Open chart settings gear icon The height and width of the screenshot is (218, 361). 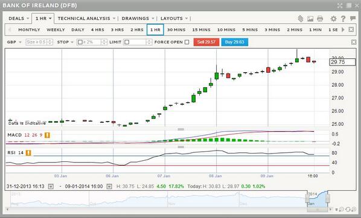coord(333,19)
